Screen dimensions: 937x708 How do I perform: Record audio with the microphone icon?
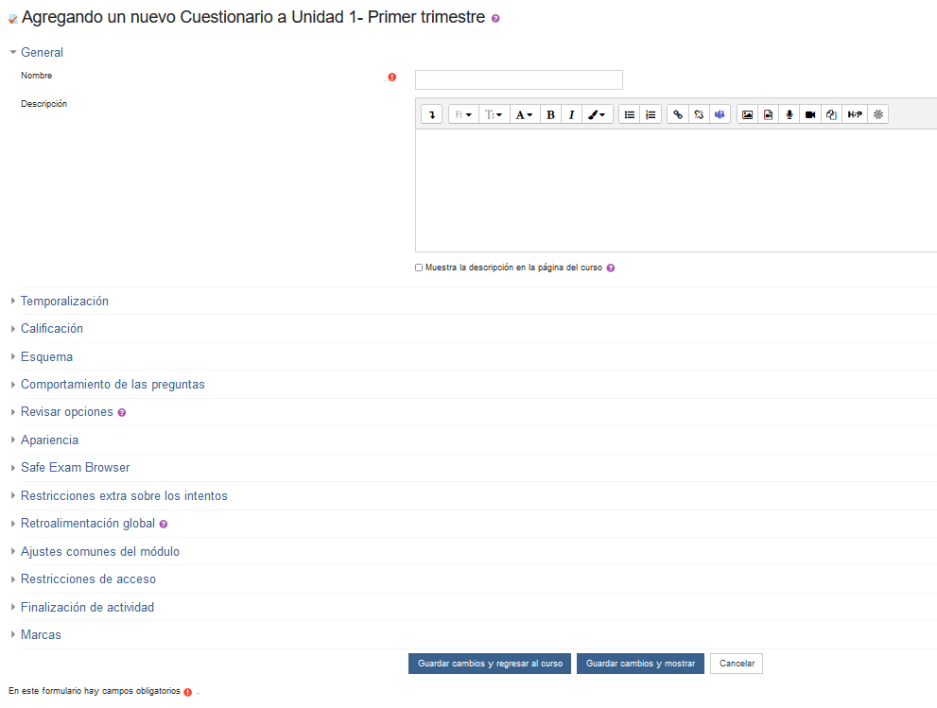point(790,114)
